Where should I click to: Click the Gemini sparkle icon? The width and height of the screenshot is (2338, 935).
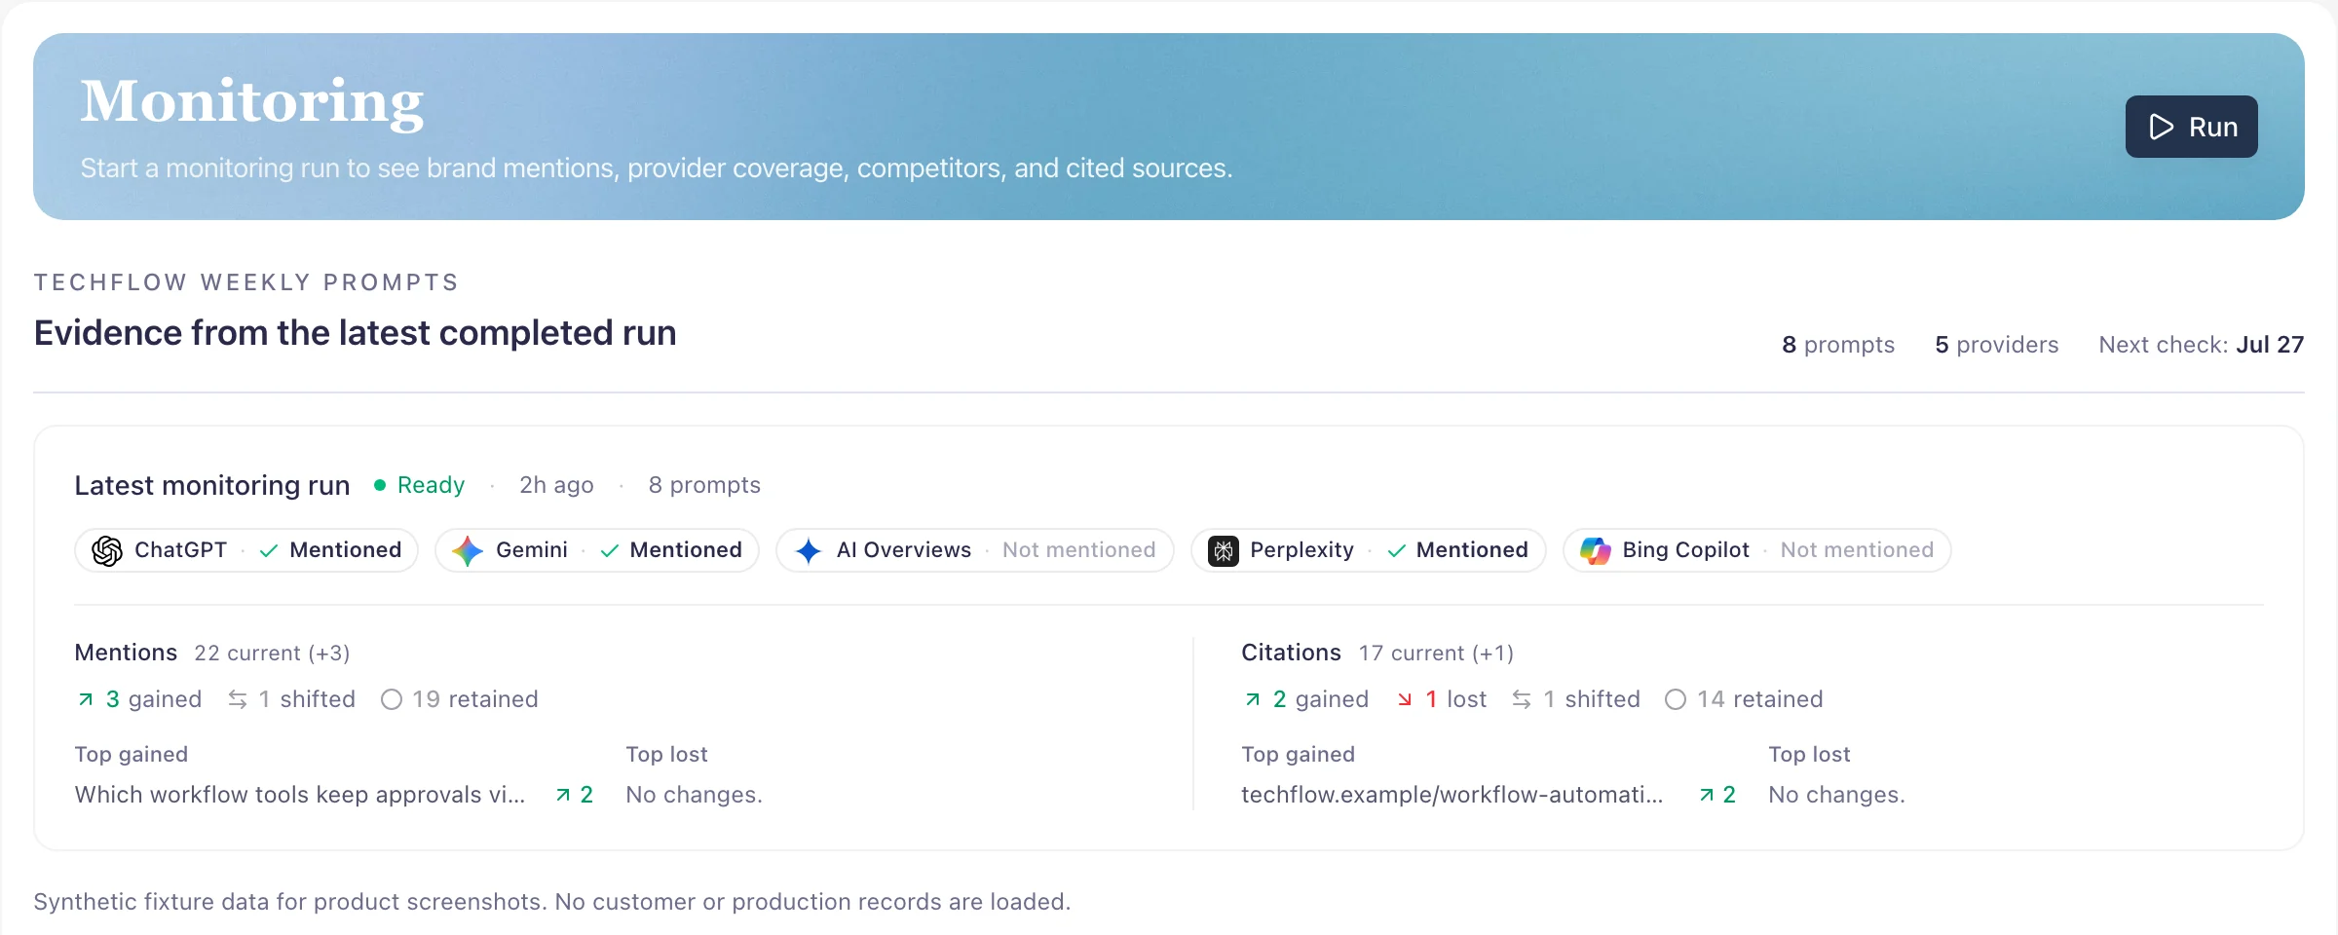click(x=468, y=550)
